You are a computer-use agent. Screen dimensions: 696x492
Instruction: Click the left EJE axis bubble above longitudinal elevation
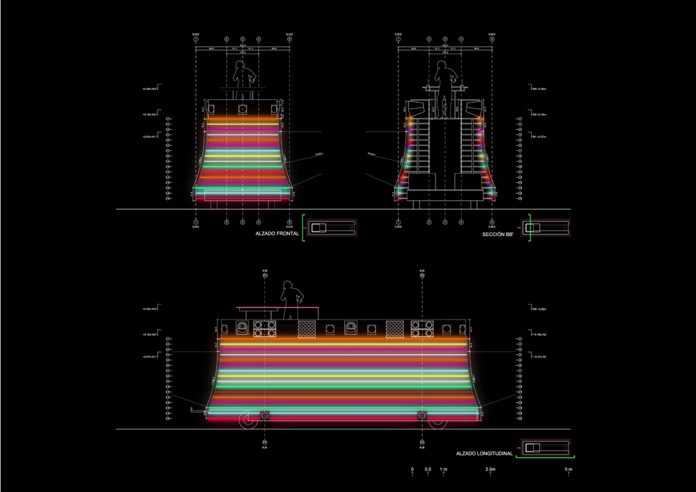(265, 276)
